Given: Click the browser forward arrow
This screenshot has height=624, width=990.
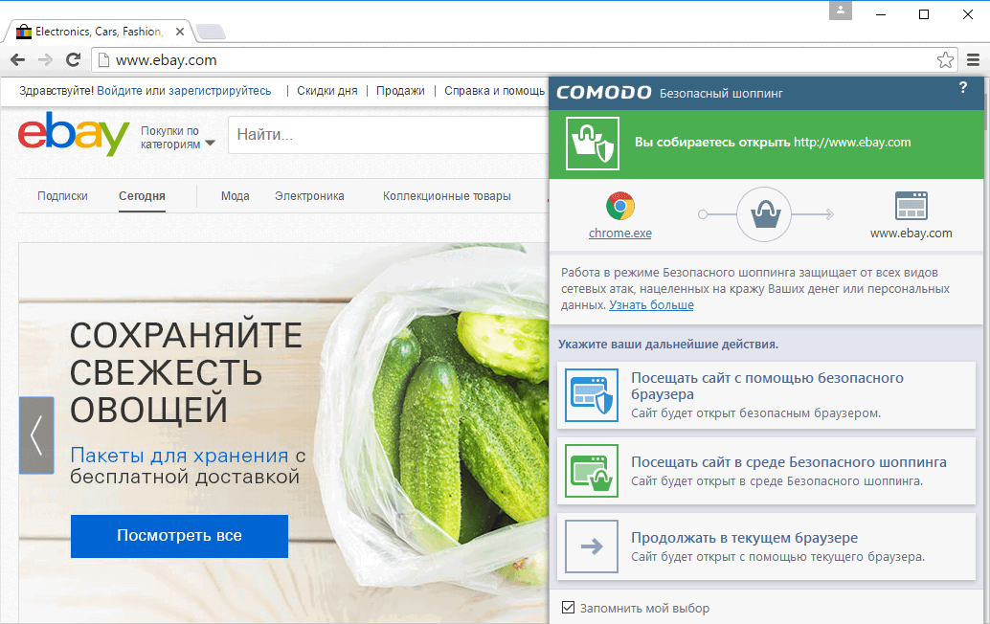Looking at the screenshot, I should pos(45,60).
